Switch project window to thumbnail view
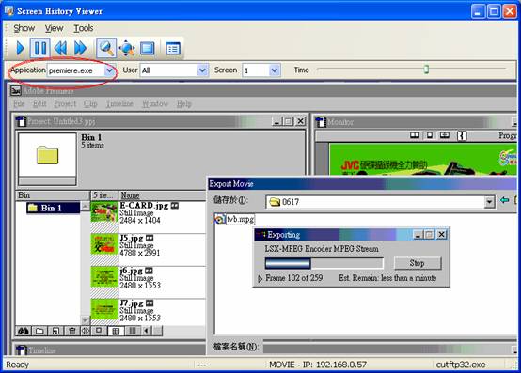The width and height of the screenshot is (521, 373). coord(116,331)
